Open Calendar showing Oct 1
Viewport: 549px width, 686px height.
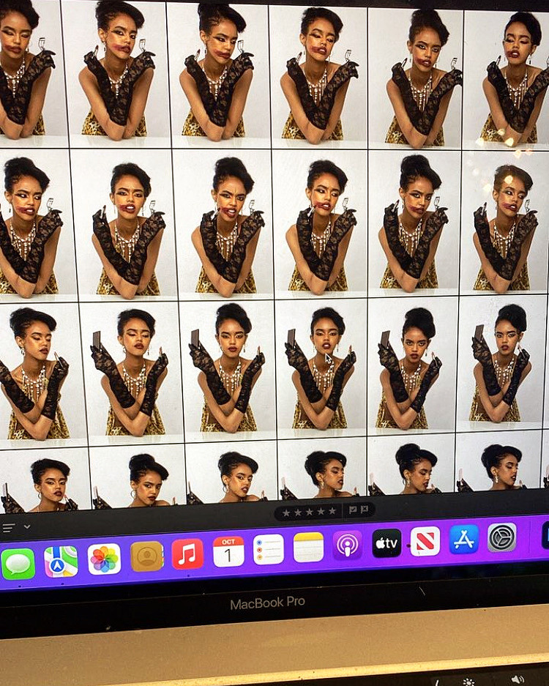click(x=228, y=551)
